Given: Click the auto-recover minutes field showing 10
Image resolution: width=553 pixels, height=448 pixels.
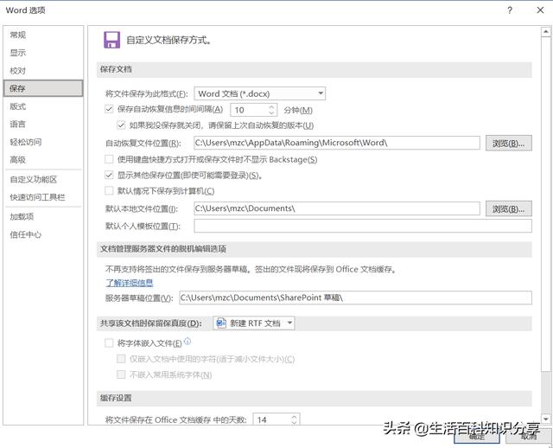Looking at the screenshot, I should pos(249,110).
